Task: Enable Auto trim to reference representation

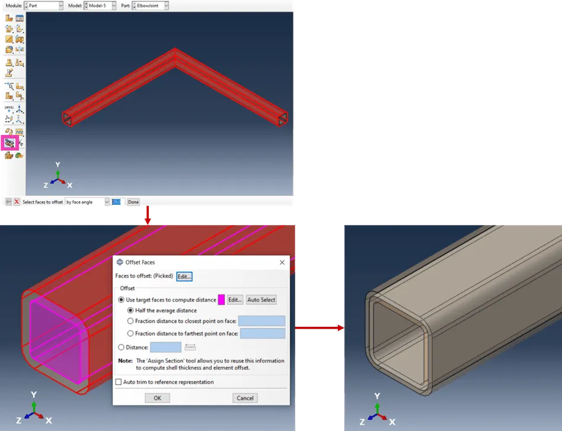Action: [x=119, y=382]
